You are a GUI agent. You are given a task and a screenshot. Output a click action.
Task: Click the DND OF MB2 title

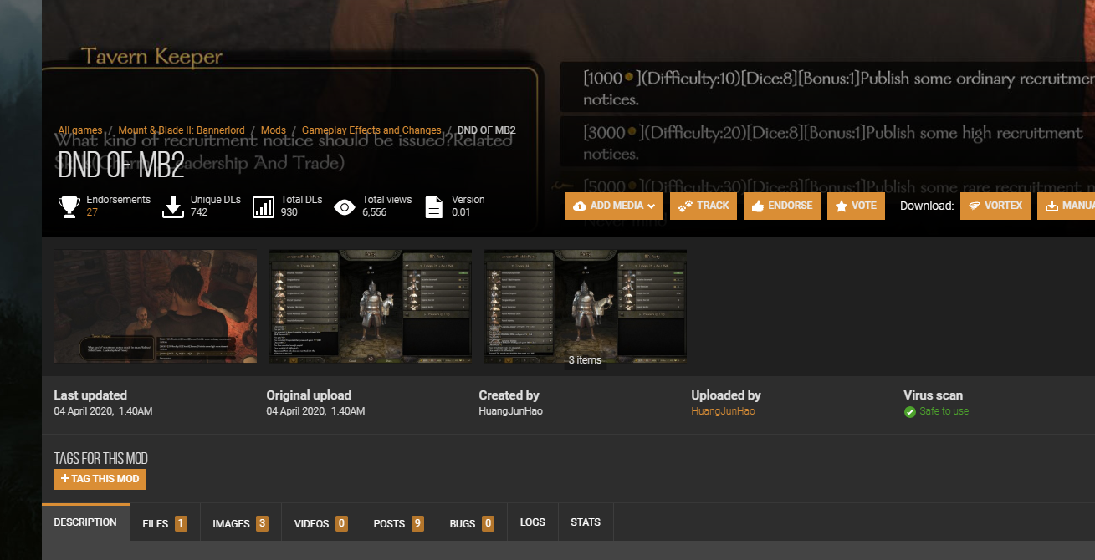pyautogui.click(x=121, y=166)
